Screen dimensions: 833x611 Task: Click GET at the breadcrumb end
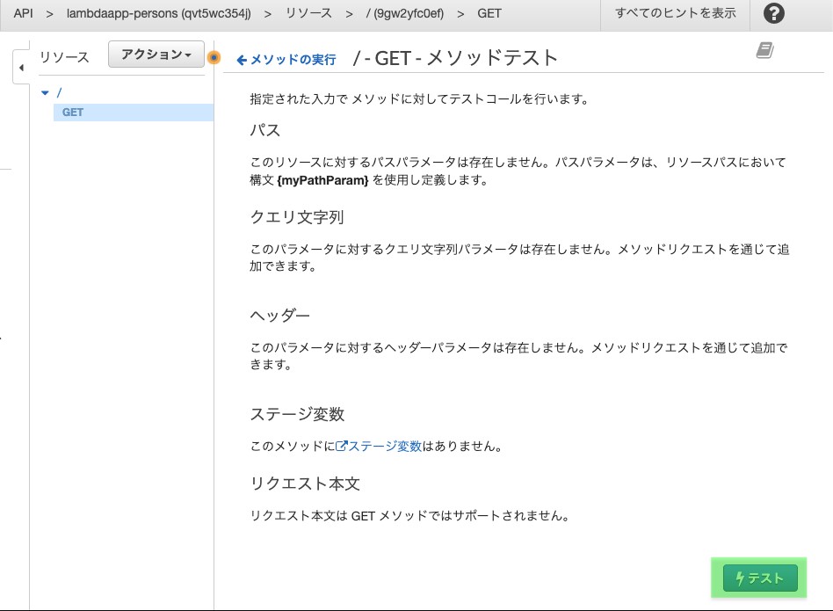(x=489, y=14)
